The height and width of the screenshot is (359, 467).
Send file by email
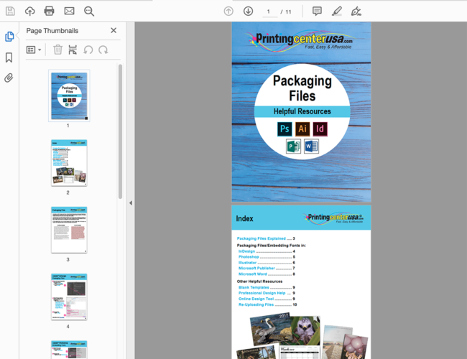69,11
